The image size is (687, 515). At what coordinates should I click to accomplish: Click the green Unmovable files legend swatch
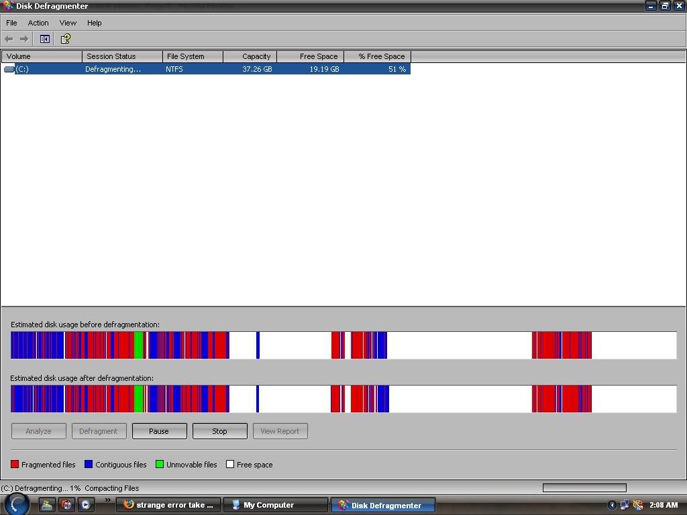[160, 464]
